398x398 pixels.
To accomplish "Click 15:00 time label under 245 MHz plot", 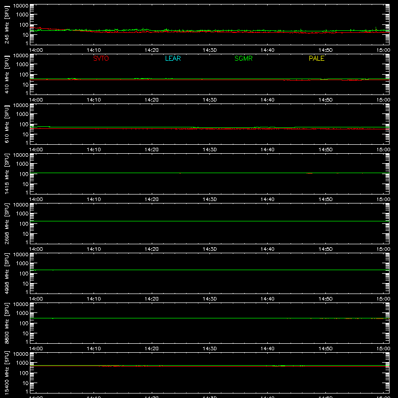I will click(383, 50).
